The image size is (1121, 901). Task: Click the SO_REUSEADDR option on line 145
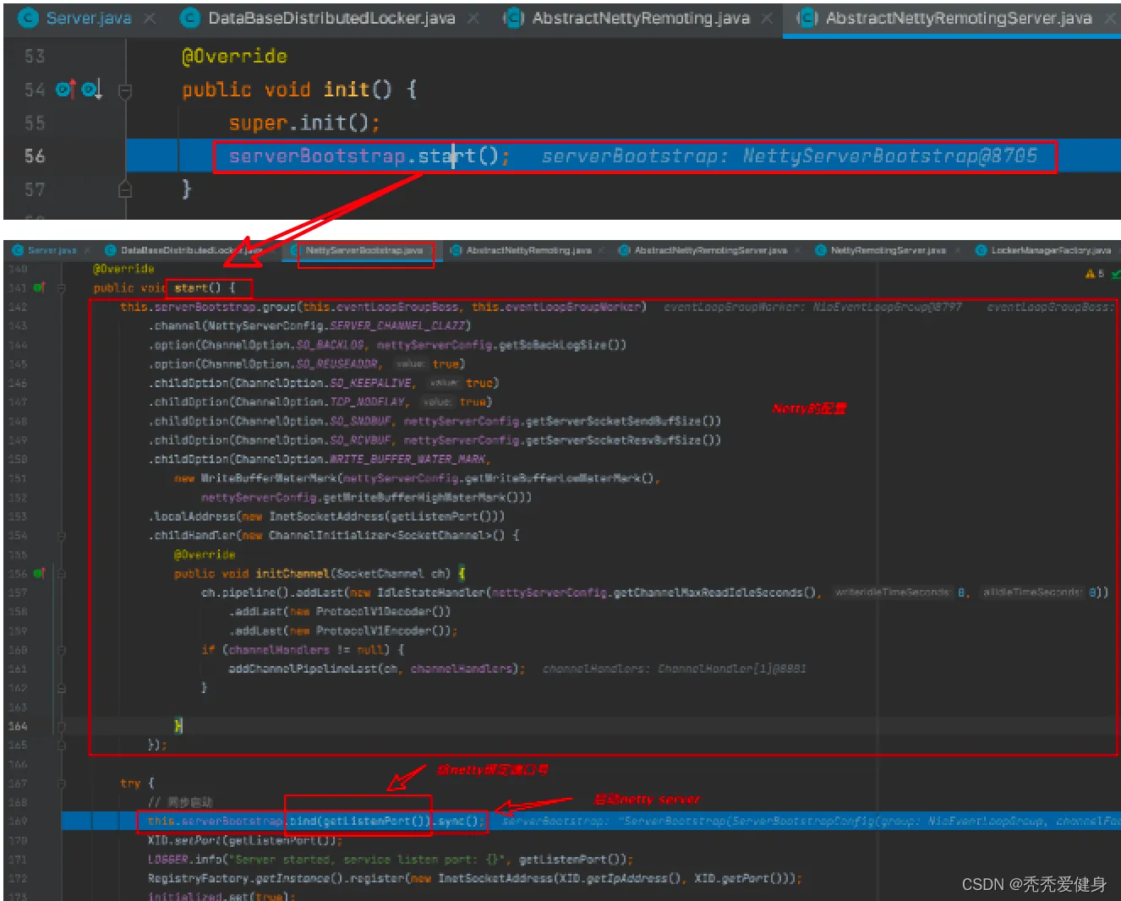(336, 364)
